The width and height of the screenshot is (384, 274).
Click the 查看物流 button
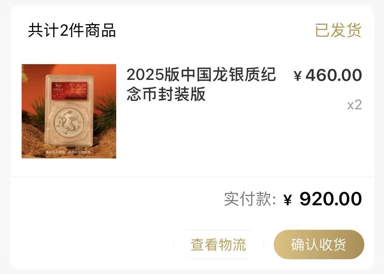pyautogui.click(x=218, y=245)
